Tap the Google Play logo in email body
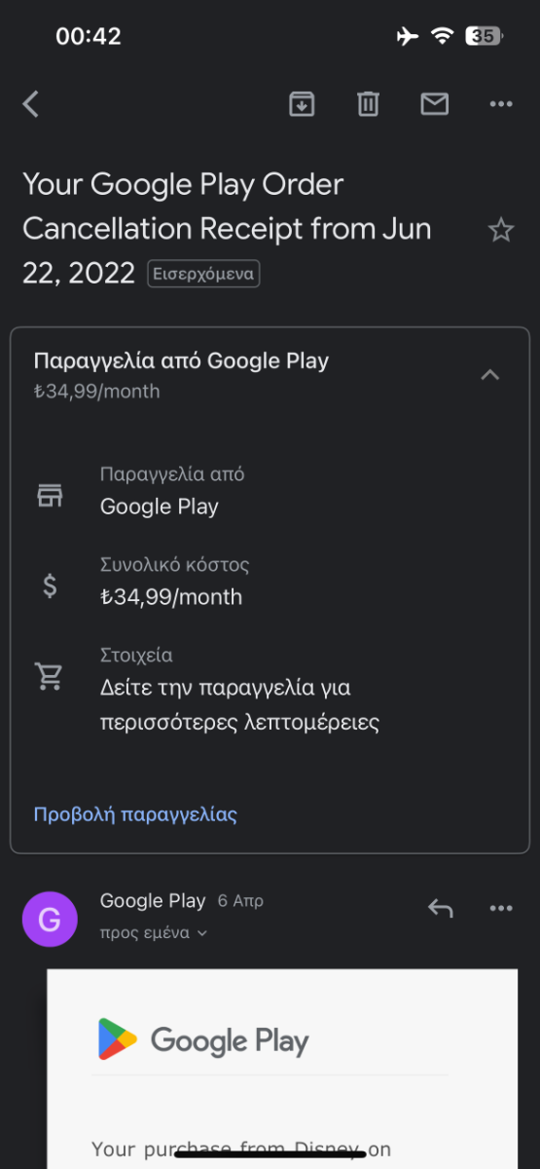The image size is (540, 1169). coord(203,1039)
